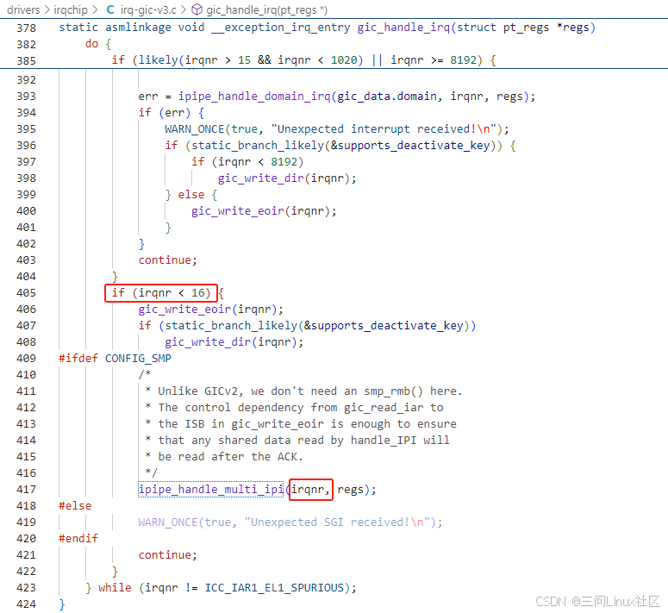
Task: Click the comment line 'Unlike GICv2, we don't need'
Action: pyautogui.click(x=303, y=391)
